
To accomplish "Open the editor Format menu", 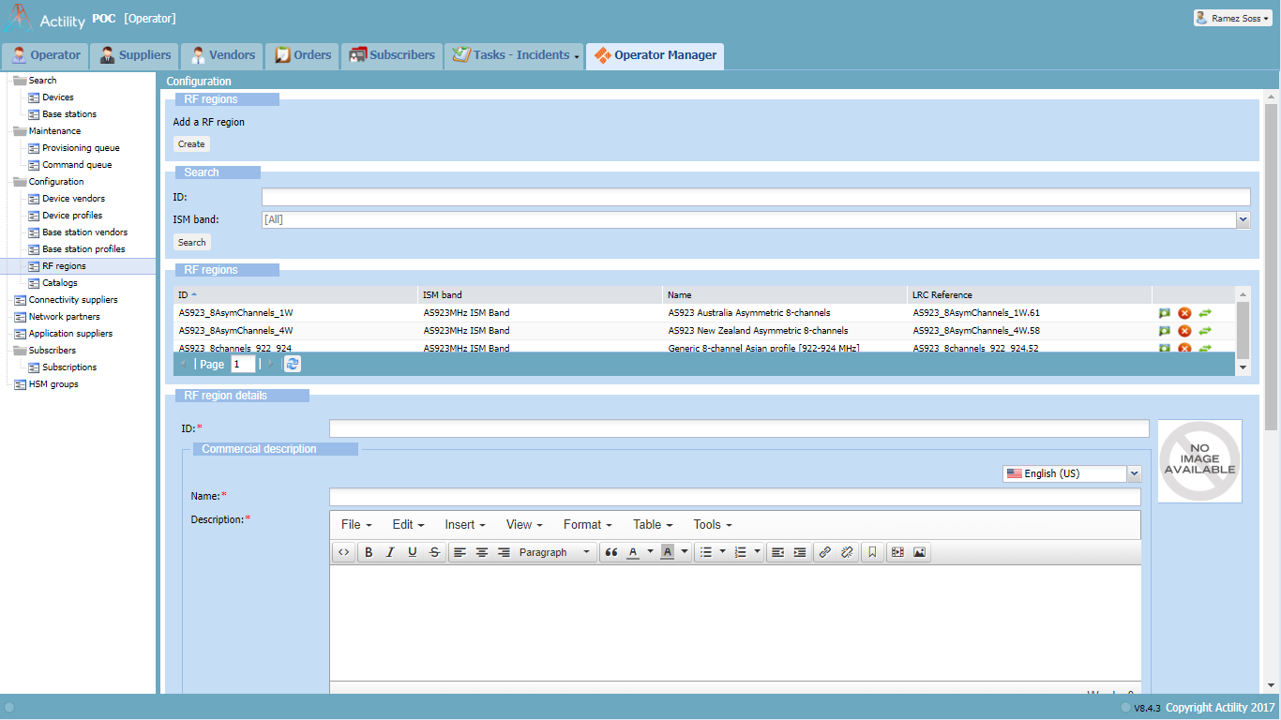I will [x=588, y=524].
